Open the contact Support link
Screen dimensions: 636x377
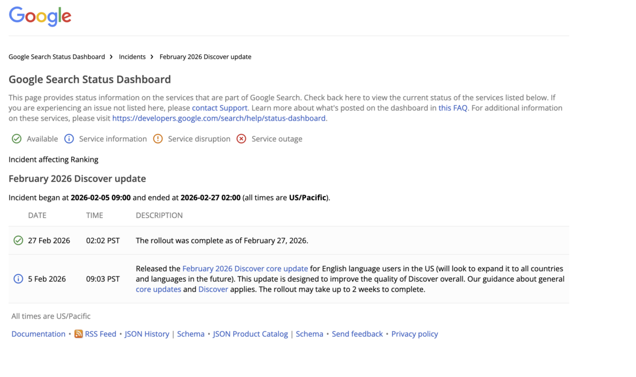coord(220,108)
